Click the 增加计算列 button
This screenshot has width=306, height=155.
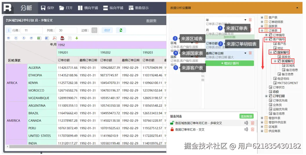(230, 63)
